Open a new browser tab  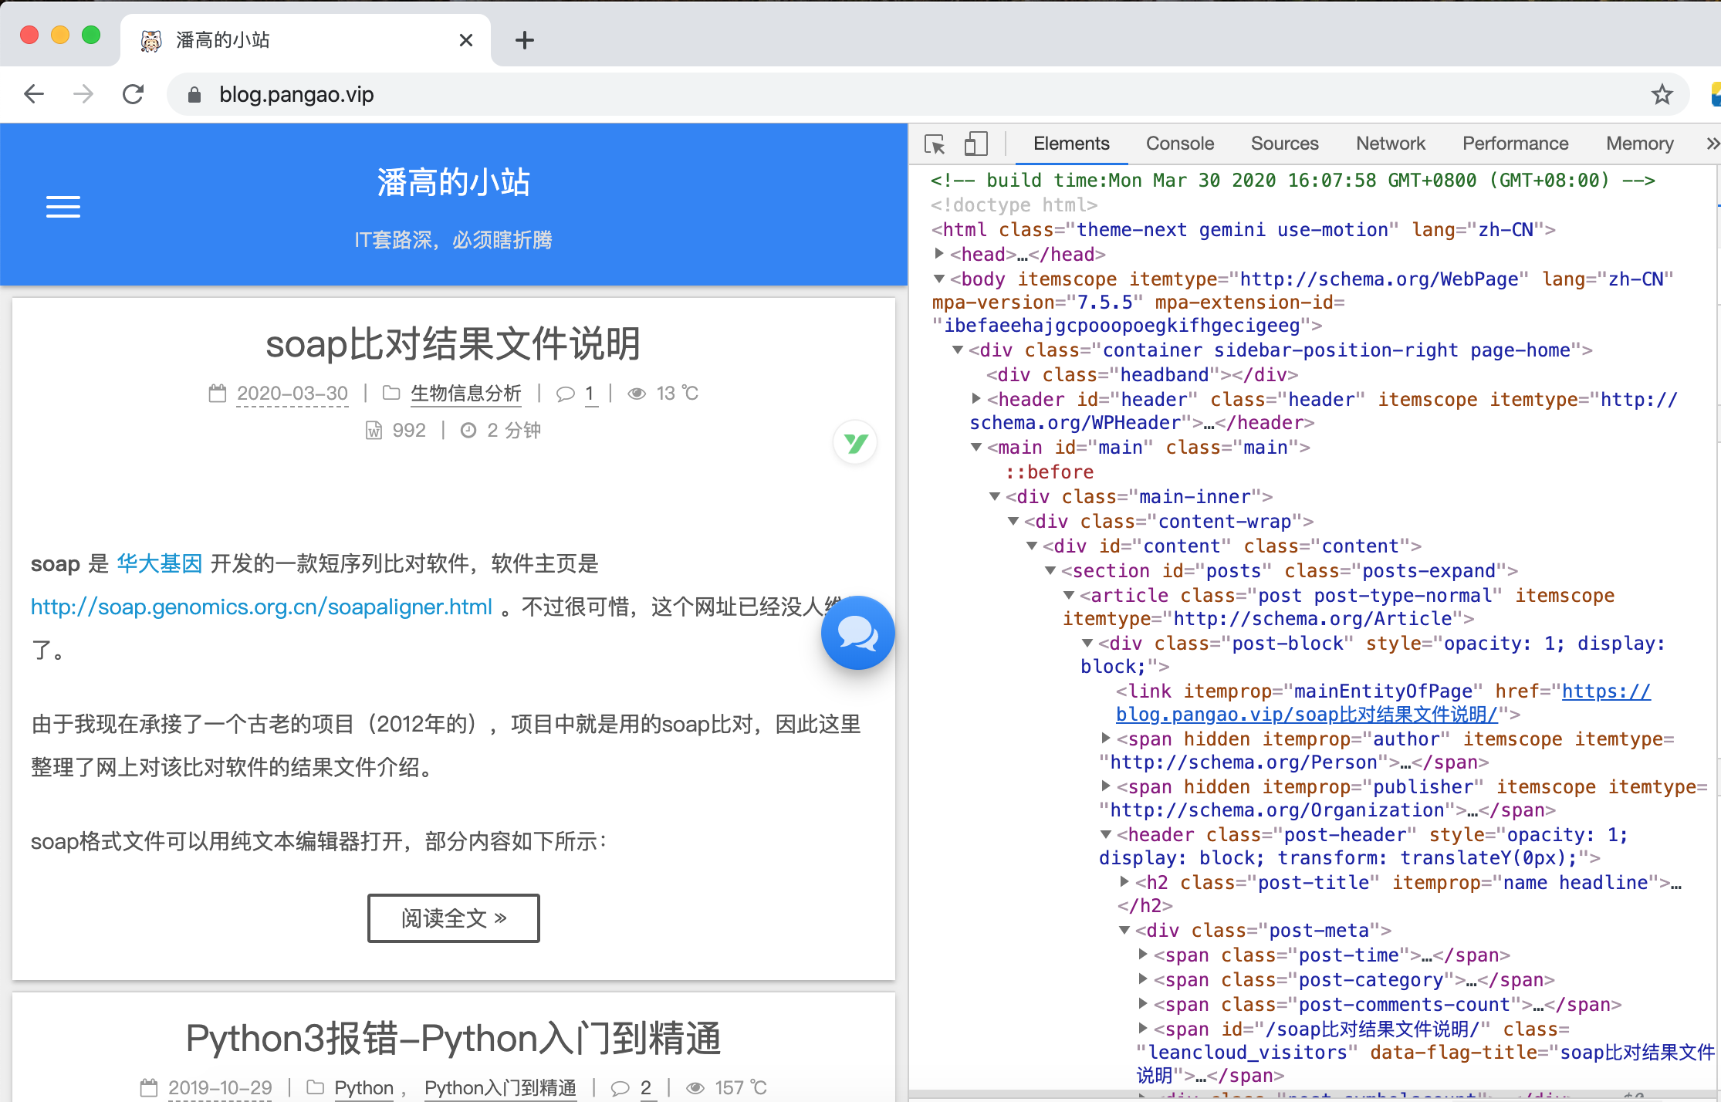525,40
